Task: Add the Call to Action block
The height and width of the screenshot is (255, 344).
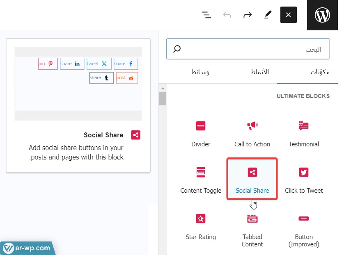Action: point(252,133)
